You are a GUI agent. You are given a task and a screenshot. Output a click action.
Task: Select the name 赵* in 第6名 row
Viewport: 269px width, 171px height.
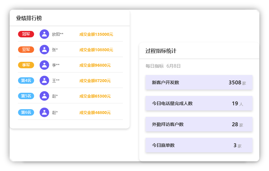coord(55,113)
